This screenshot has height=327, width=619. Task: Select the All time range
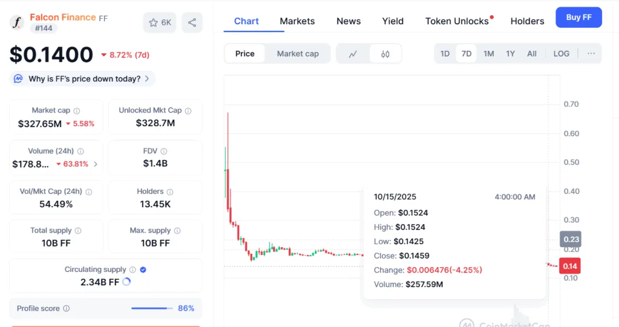point(532,54)
